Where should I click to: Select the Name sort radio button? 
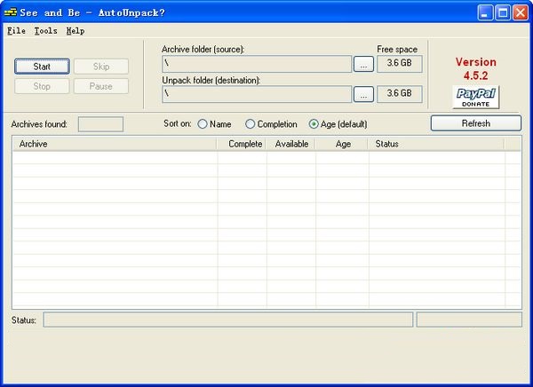(203, 124)
